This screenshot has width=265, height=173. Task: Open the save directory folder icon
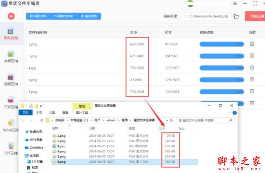(x=236, y=16)
